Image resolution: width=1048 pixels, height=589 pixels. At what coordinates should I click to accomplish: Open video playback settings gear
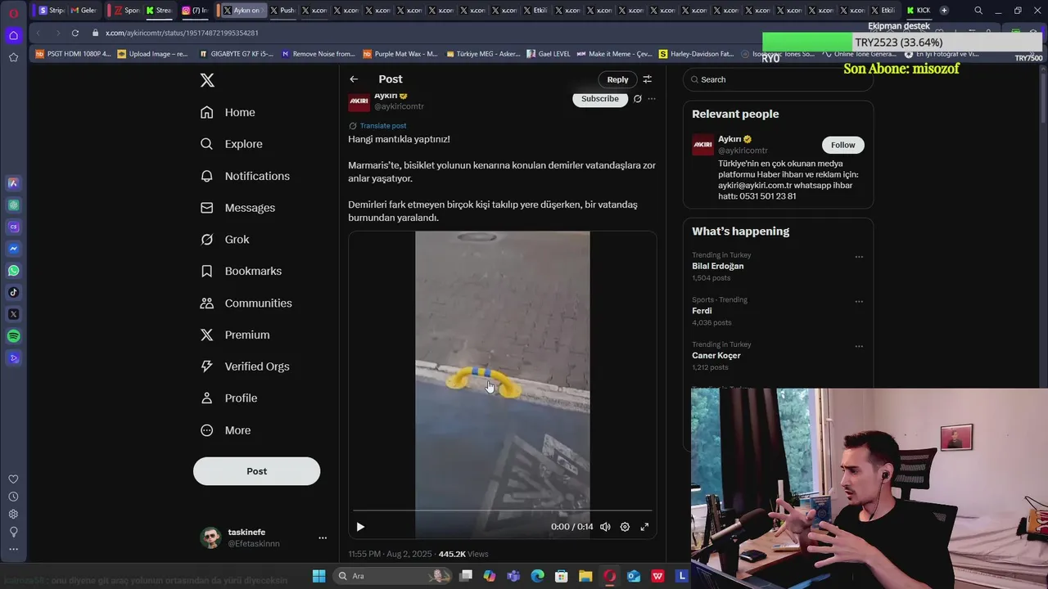click(x=625, y=527)
